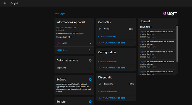Click the Linkquality value 120 lqi

(x=131, y=84)
